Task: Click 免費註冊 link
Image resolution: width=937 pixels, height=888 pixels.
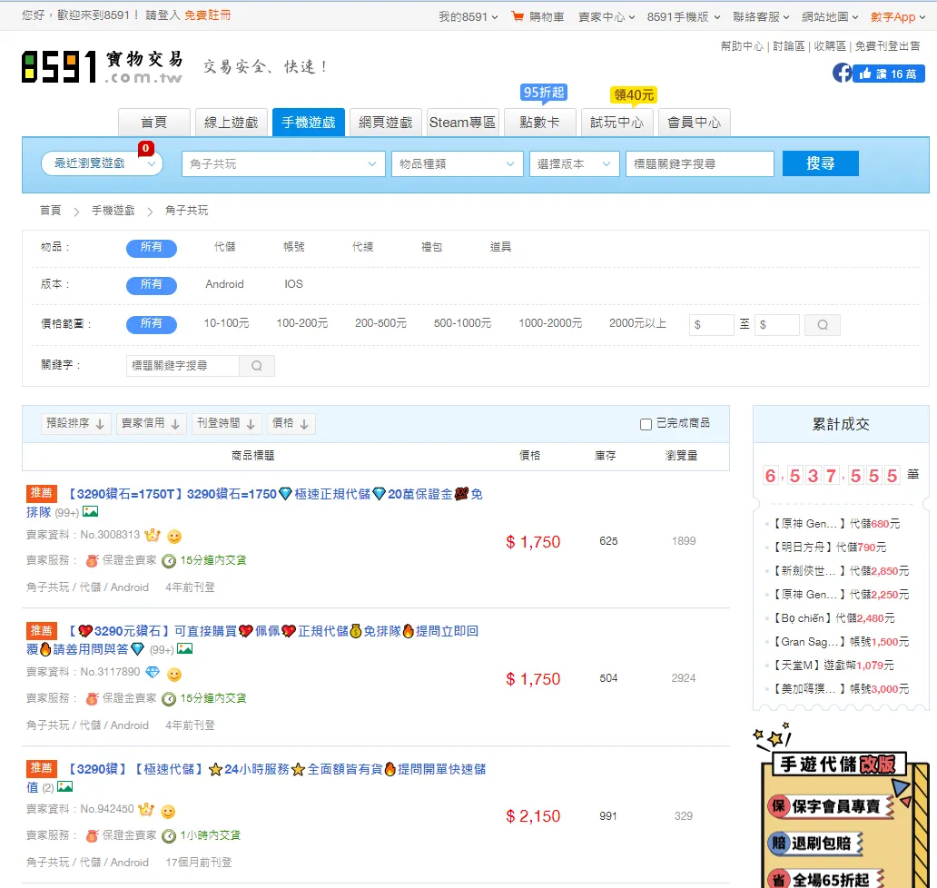Action: (207, 15)
